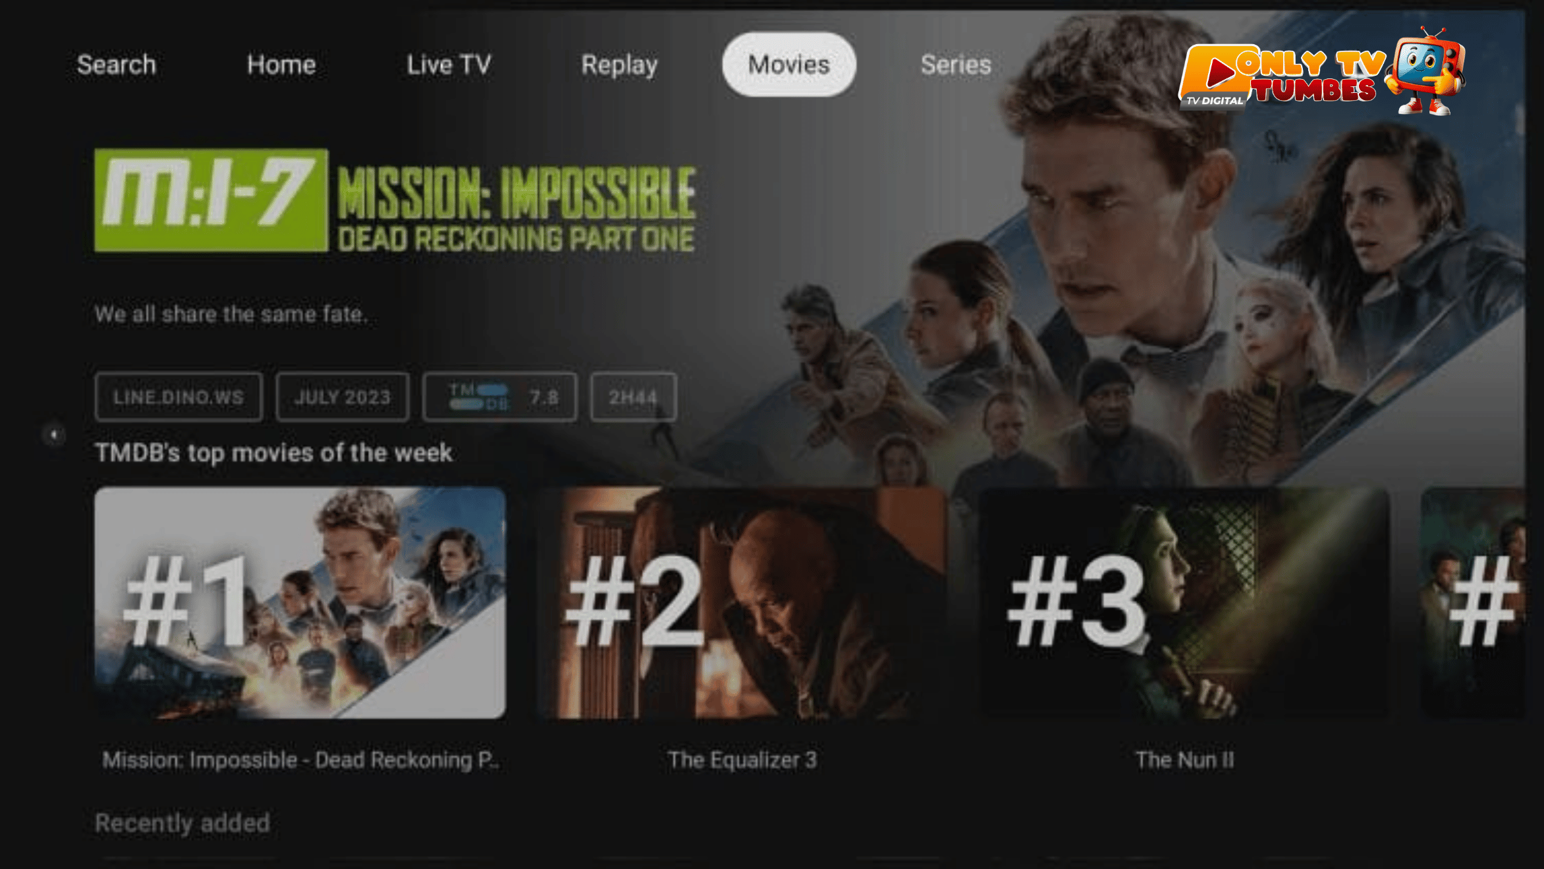The width and height of the screenshot is (1544, 869).
Task: Navigate to the Series tab
Action: [x=956, y=65]
